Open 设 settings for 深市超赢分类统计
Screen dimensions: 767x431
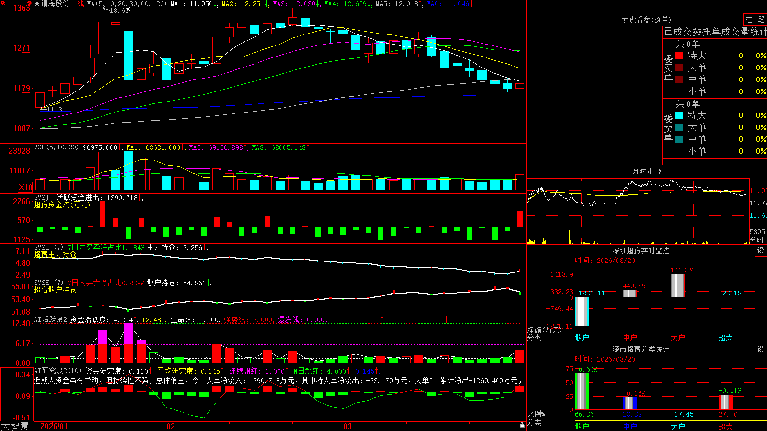point(761,349)
